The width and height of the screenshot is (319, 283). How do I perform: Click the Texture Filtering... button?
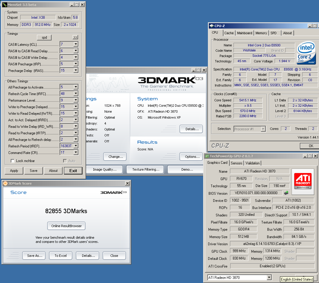pyautogui.click(x=145, y=169)
